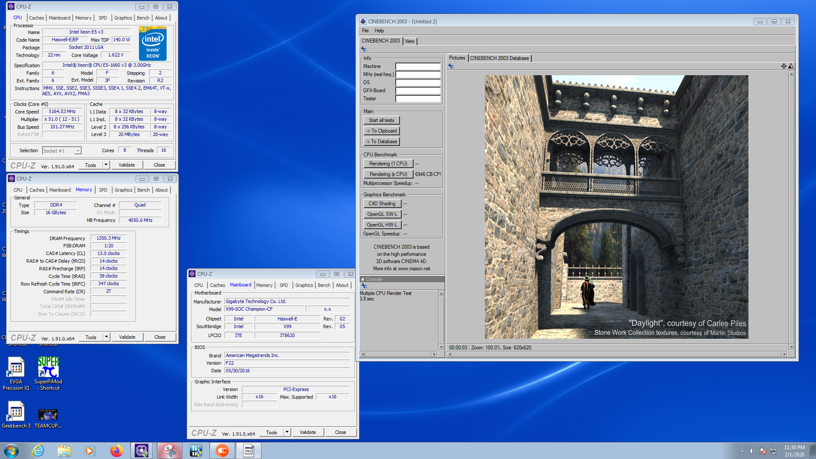Click the volume speaker tray icon
Image resolution: width=816 pixels, height=459 pixels.
click(x=752, y=451)
